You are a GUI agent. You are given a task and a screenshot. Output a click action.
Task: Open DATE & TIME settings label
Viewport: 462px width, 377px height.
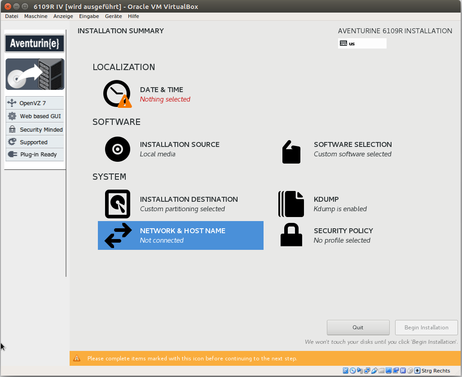[162, 90]
